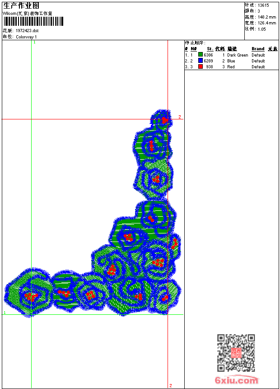Image resolution: width=280 pixels, height=389 pixels.
Task: Select the stitch count value 13615
Action: coord(263,5)
